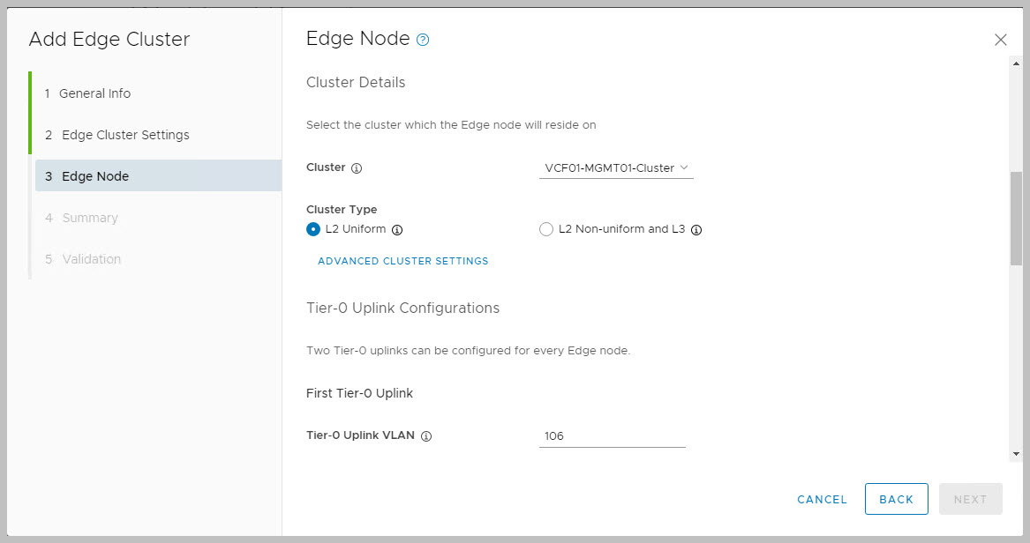Viewport: 1030px width, 543px height.
Task: Select the L2 Uniform radio button
Action: point(313,229)
